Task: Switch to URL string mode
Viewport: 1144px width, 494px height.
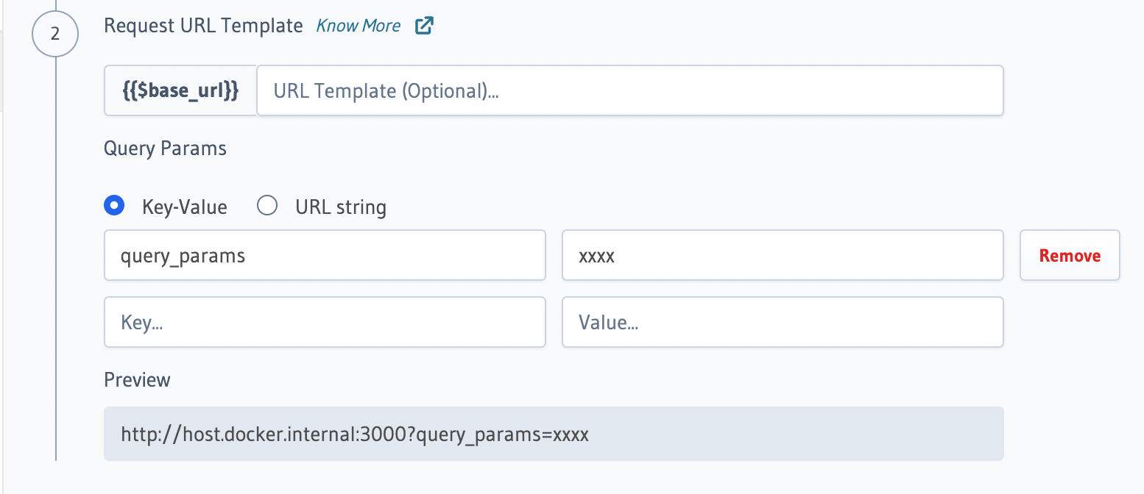Action: tap(267, 205)
